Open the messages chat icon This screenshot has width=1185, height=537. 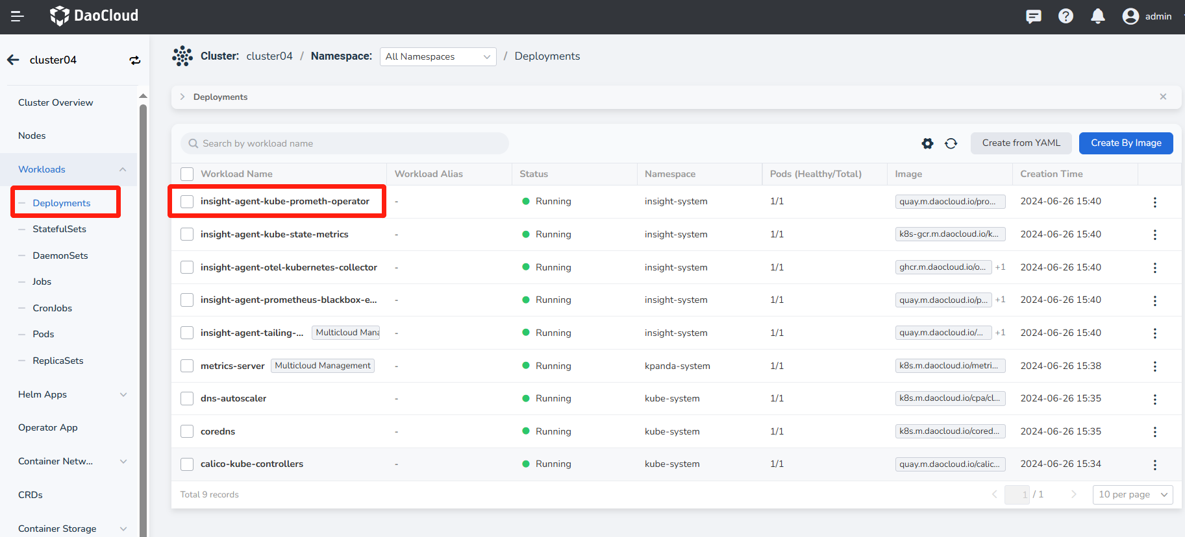point(1033,16)
